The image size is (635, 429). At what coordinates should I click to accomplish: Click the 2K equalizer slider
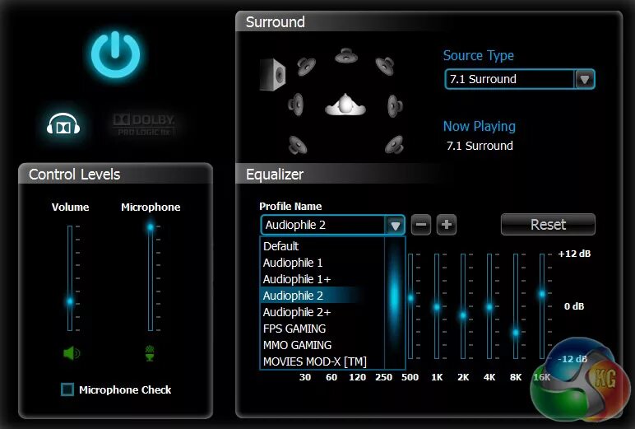[463, 315]
